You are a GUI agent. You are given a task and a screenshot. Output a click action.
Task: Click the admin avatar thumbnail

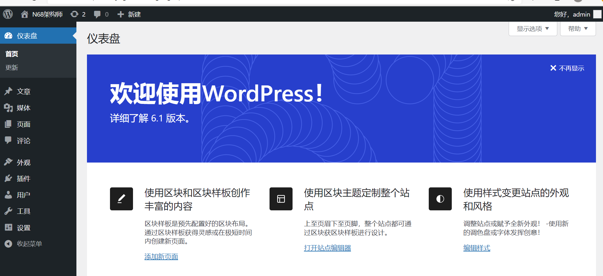597,14
